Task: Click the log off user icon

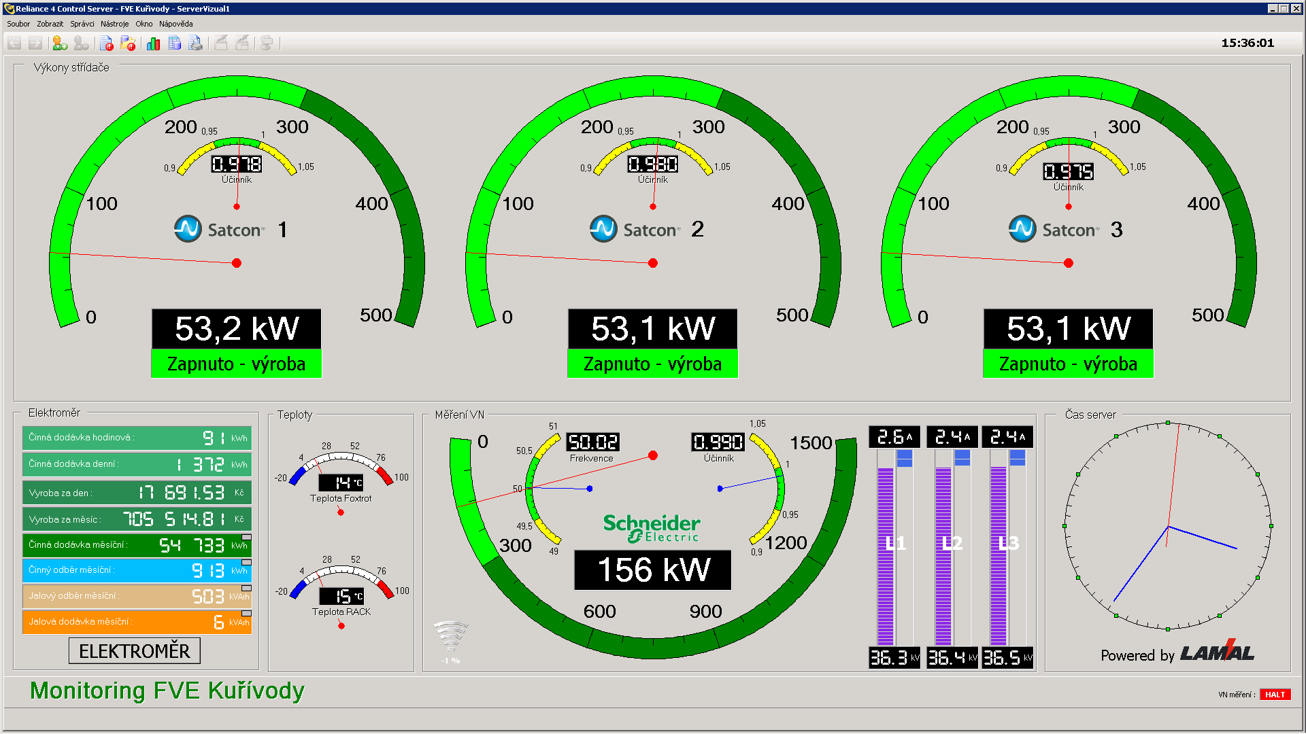Action: click(x=81, y=43)
